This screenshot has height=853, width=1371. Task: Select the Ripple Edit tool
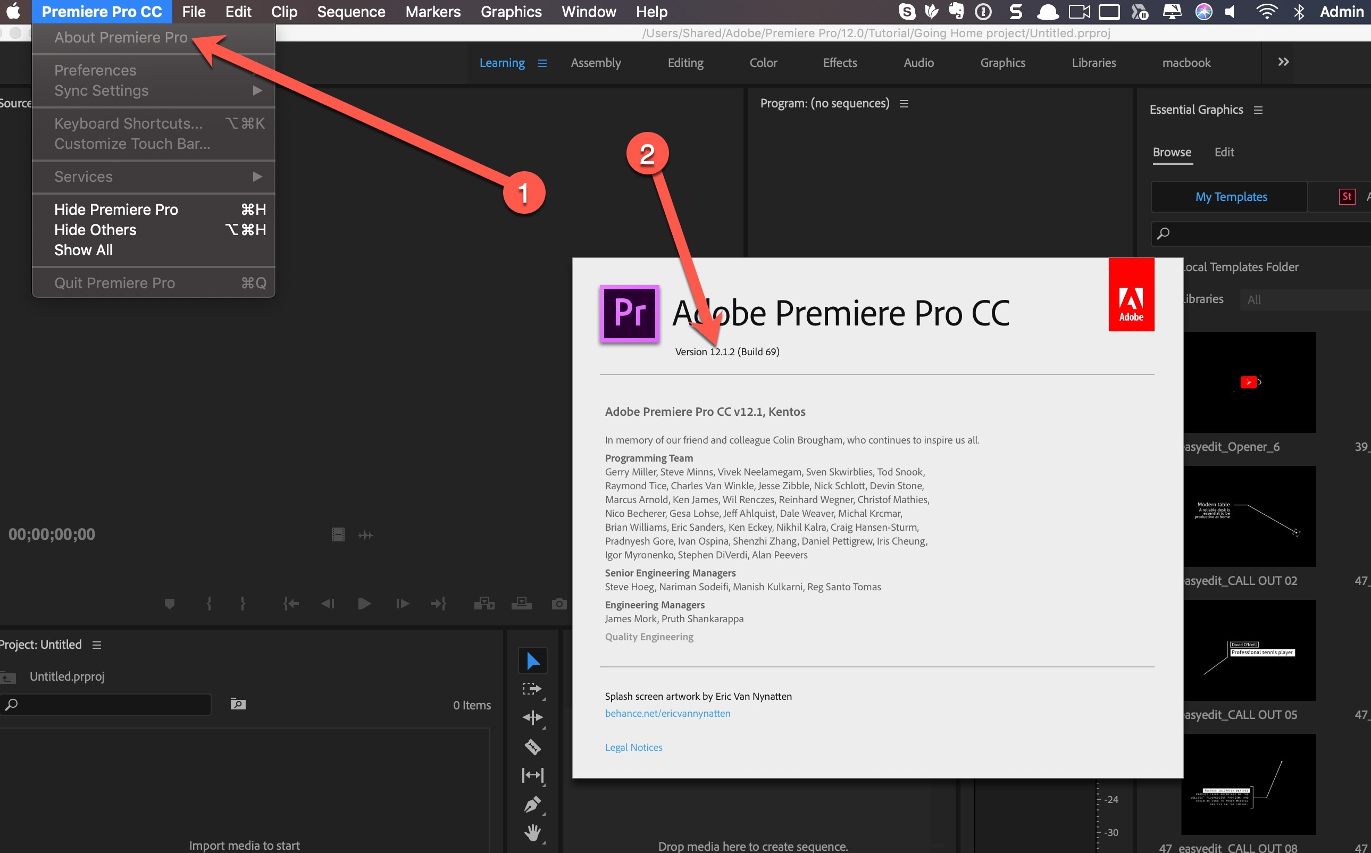(x=532, y=717)
